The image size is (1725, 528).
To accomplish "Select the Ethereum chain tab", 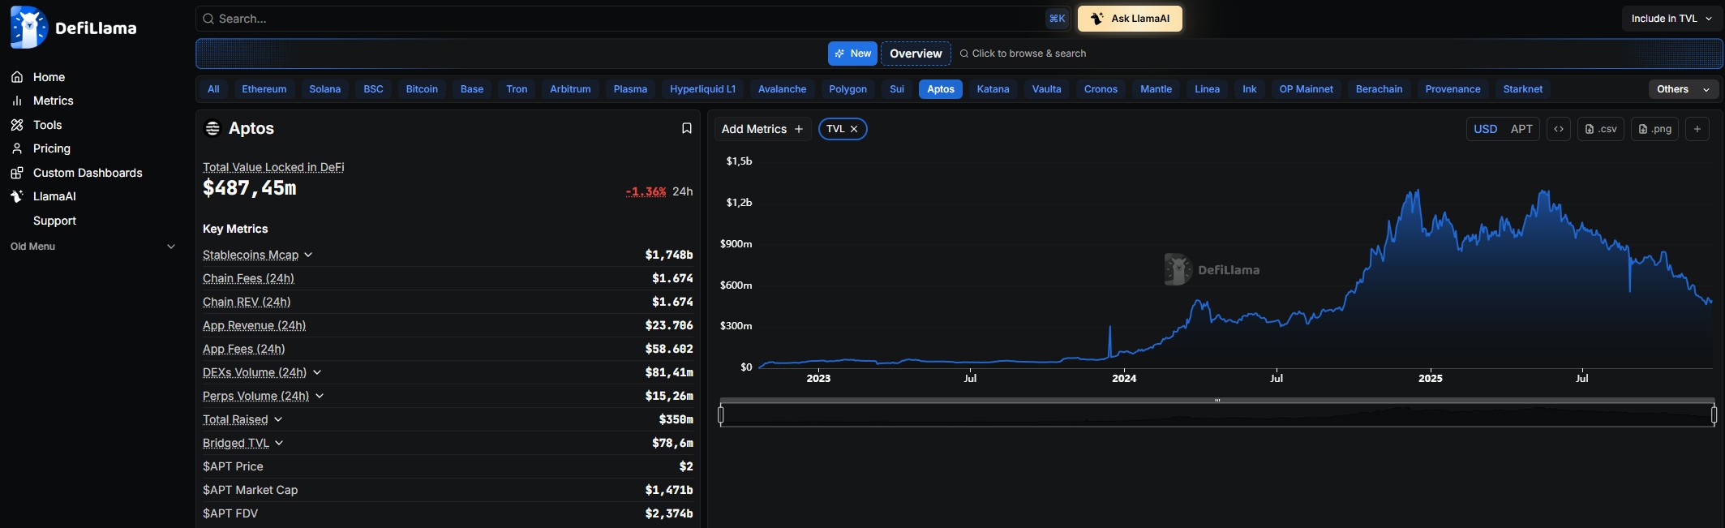I will [x=264, y=89].
